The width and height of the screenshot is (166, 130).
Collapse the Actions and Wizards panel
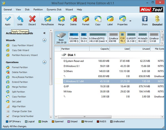click(x=44, y=33)
